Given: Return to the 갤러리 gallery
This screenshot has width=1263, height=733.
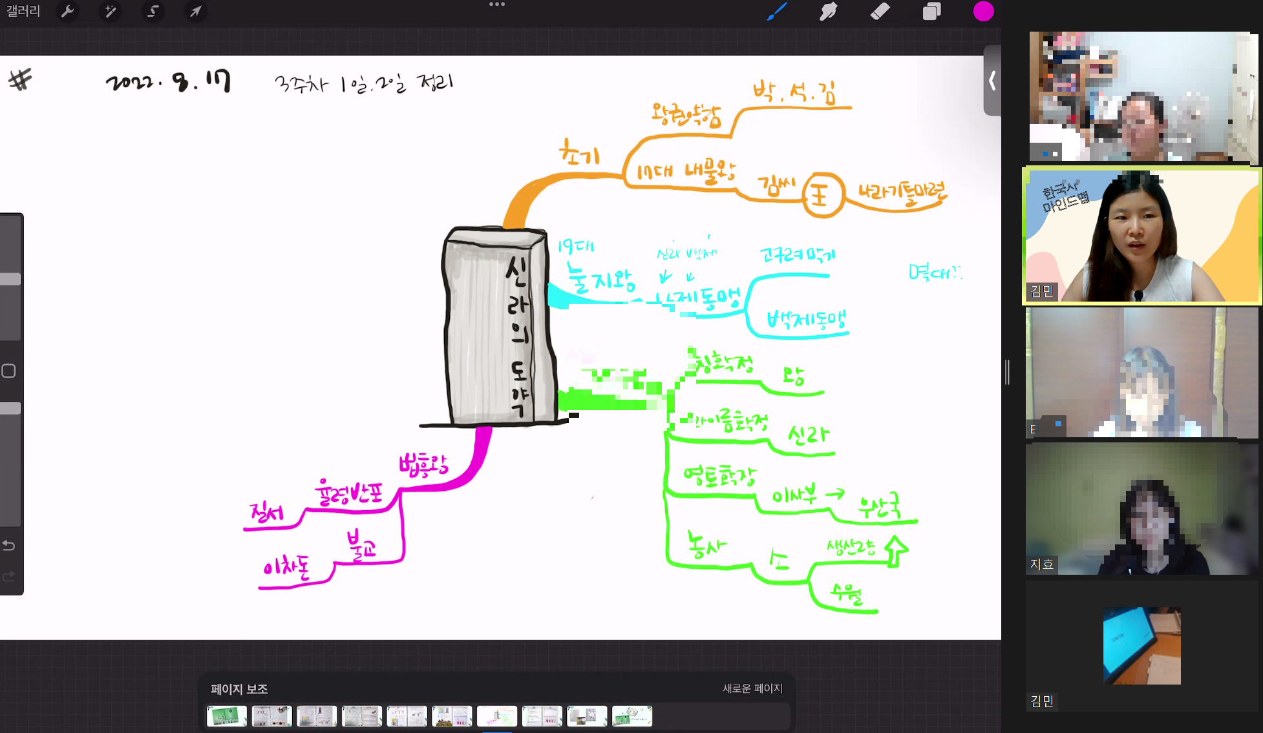Looking at the screenshot, I should [x=23, y=11].
